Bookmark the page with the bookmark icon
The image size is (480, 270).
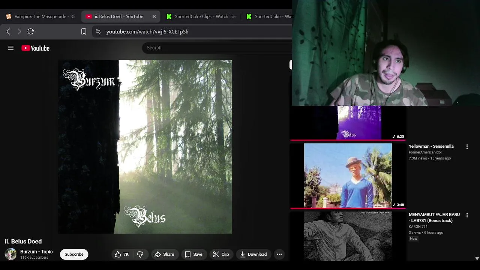[84, 32]
